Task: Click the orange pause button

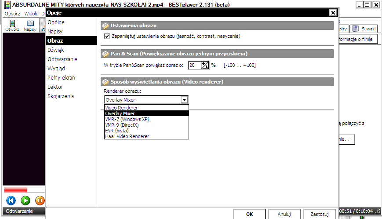Action: [x=40, y=201]
